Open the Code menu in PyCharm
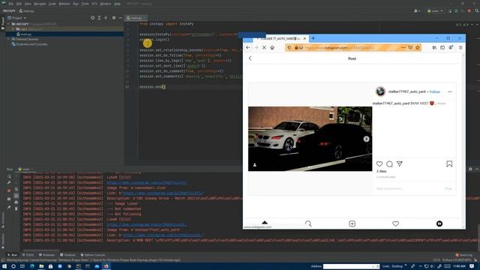Image resolution: width=480 pixels, height=270 pixels. 52,4
